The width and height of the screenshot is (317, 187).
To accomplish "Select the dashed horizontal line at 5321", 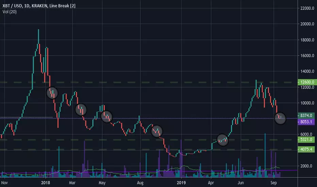I will (146, 140).
